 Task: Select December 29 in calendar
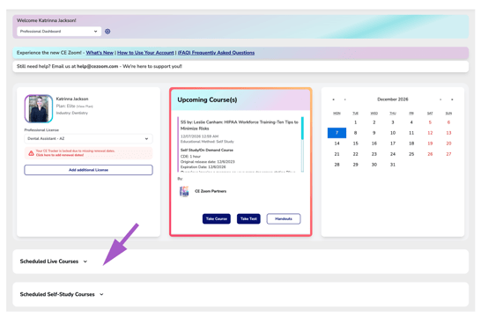[x=356, y=165]
